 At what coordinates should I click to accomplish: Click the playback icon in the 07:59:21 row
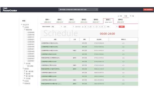coord(123,58)
